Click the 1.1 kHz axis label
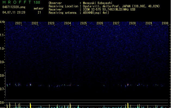 [x=2, y=35]
